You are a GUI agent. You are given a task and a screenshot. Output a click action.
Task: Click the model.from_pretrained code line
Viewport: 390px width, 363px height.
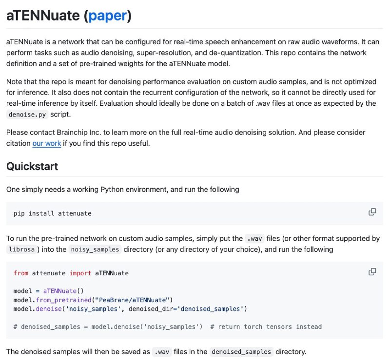[x=93, y=300]
